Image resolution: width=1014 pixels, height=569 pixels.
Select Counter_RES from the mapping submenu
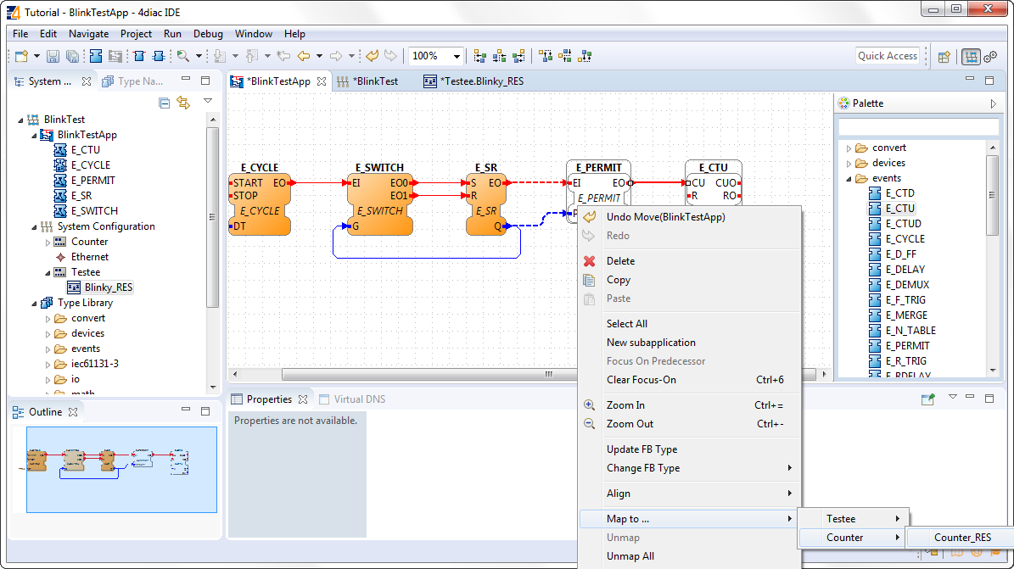961,537
